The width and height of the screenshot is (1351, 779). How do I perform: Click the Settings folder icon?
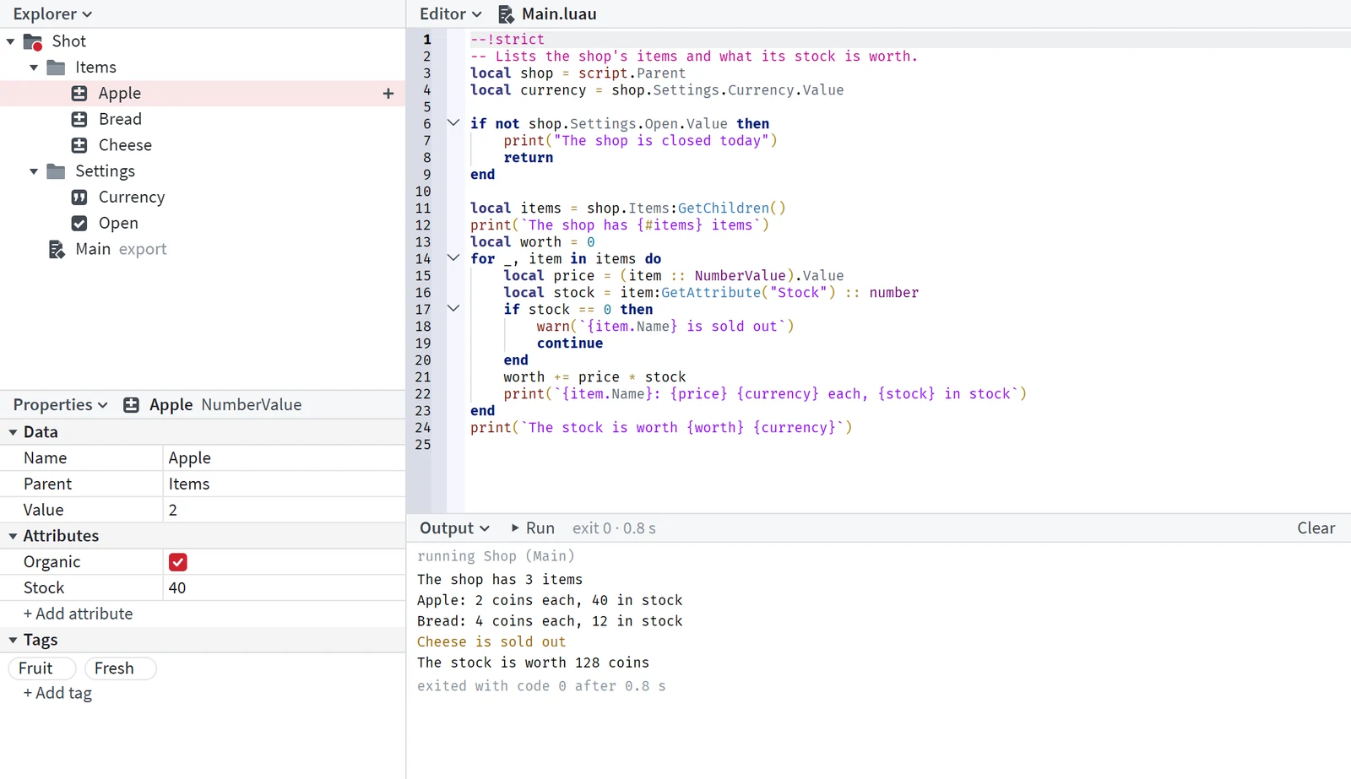pos(56,171)
